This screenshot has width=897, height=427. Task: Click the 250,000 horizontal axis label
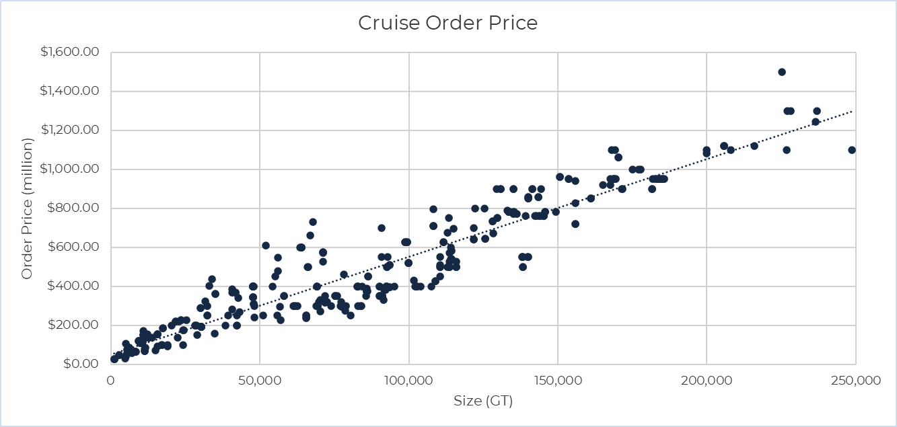855,380
